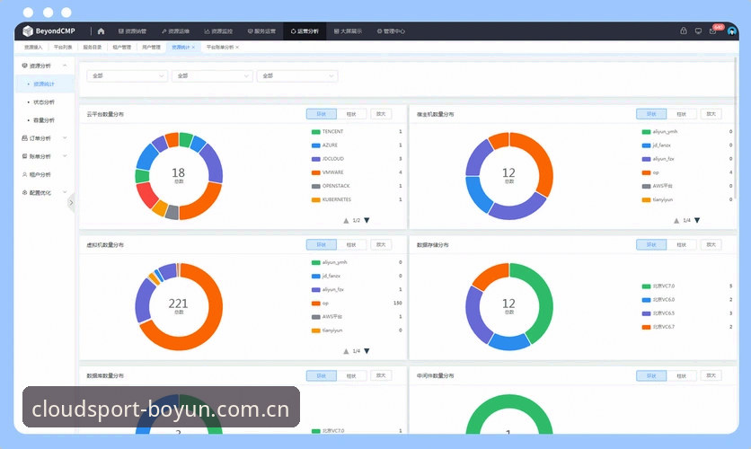Enlarge the 数据存储分布 chart with 放大

click(x=711, y=244)
